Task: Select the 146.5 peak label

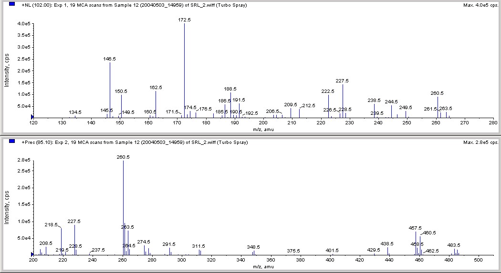Action: (x=110, y=59)
